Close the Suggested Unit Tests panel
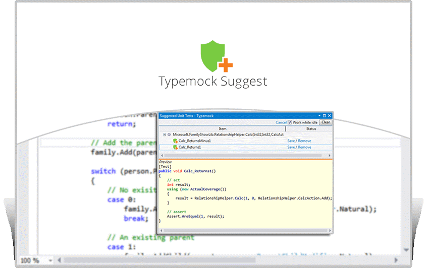 330,115
